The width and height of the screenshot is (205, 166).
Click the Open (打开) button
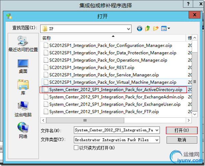[182, 130]
